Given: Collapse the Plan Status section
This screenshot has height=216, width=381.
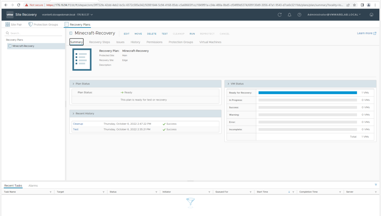Looking at the screenshot, I should pos(73,84).
